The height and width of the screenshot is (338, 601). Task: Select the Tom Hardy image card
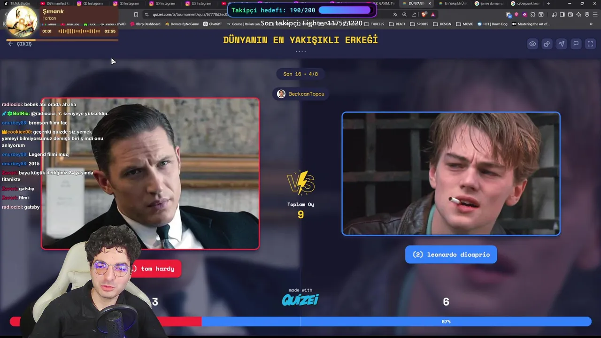[150, 173]
